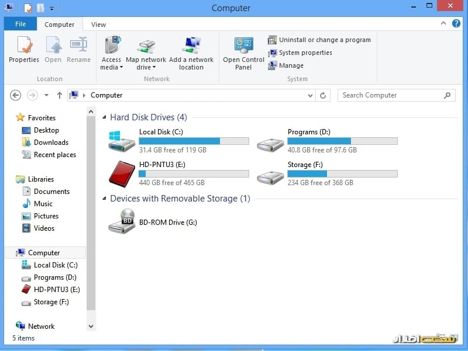Open the Local Disk (C:) drive icon
Viewport: 468px width, 351px height.
122,141
